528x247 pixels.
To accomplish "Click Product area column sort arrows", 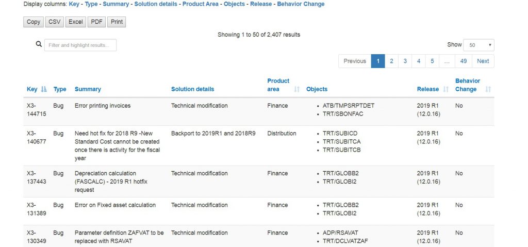I will (x=297, y=89).
